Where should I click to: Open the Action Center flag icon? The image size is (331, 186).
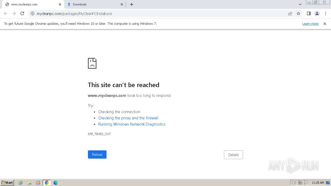[306, 183]
